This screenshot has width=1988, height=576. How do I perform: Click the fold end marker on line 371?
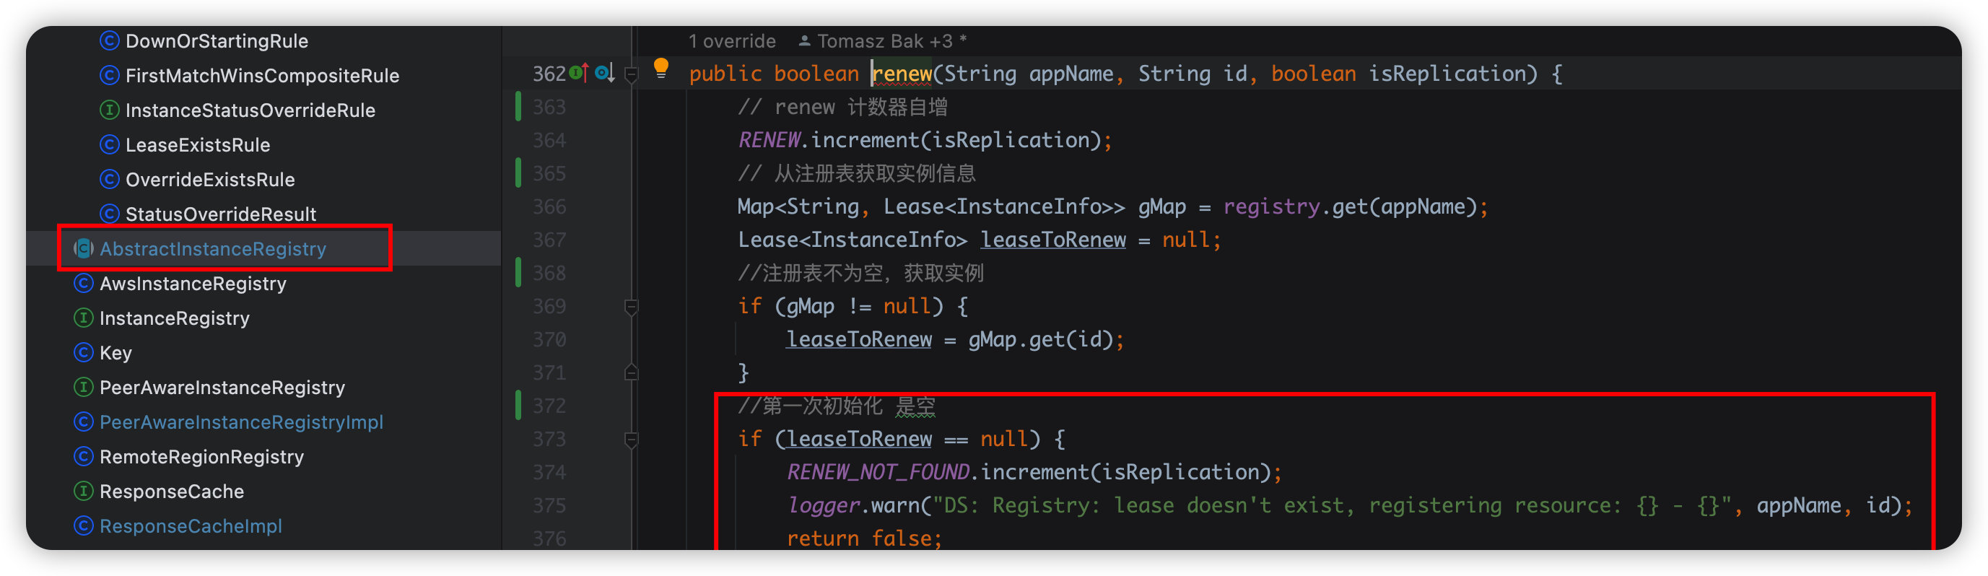(x=632, y=373)
